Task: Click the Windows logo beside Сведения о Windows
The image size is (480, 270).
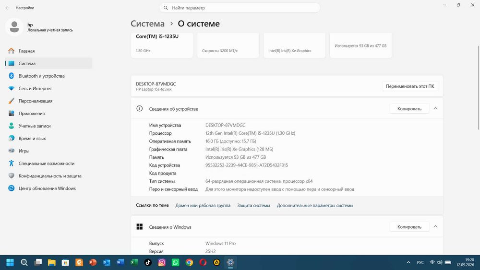Action: (x=140, y=226)
